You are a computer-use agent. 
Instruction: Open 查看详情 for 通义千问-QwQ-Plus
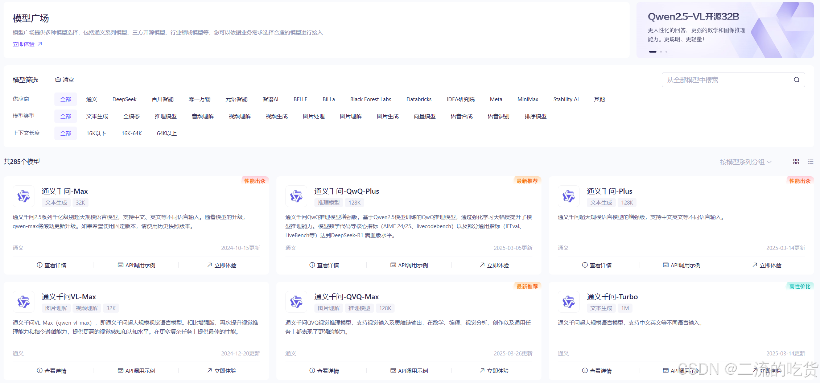coord(324,265)
